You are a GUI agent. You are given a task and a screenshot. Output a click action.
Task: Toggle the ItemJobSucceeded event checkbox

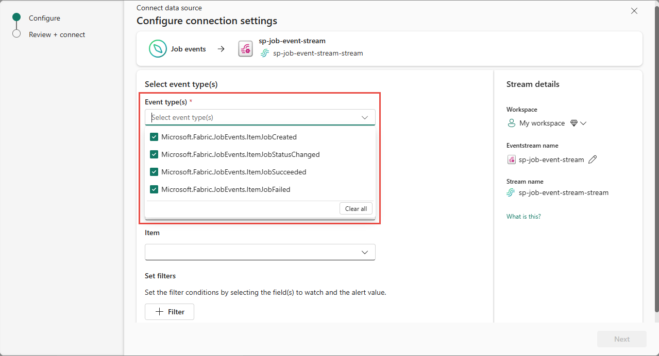point(154,172)
